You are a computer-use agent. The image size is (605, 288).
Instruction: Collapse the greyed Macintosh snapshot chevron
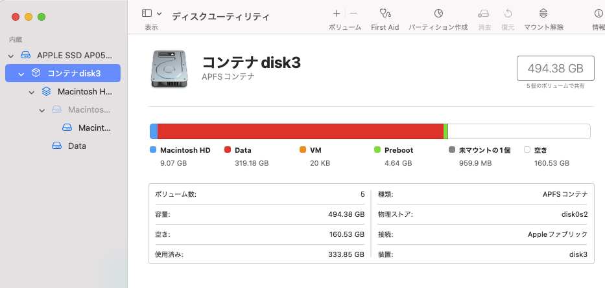[x=42, y=110]
